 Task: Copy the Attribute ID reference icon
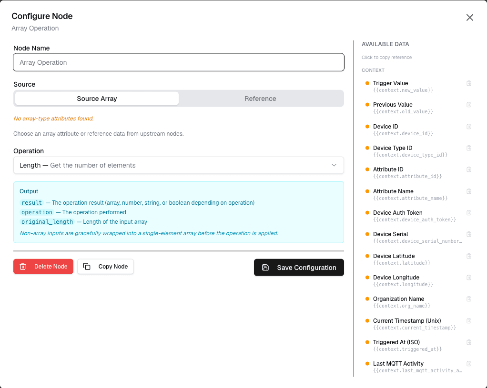469,169
